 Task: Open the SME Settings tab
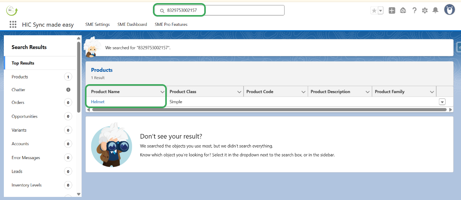(x=97, y=24)
